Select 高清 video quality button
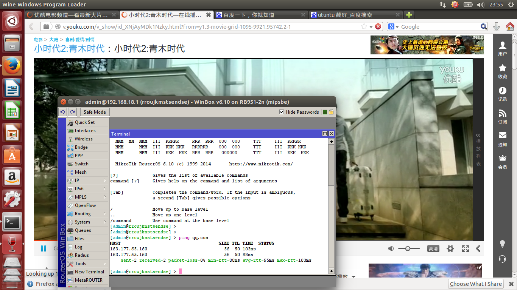517x290 pixels. click(433, 248)
